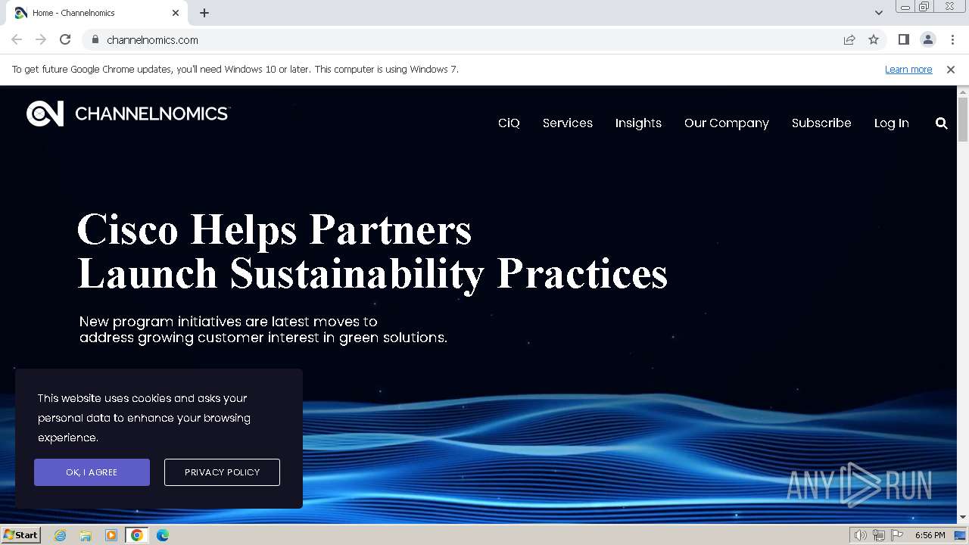Viewport: 969px width, 545px height.
Task: Open the Insights menu
Action: click(x=638, y=123)
